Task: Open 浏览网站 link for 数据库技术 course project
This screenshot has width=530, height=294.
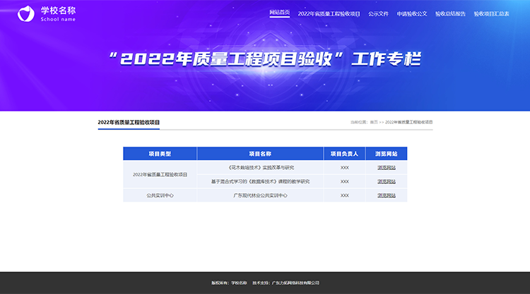Action: (386, 181)
